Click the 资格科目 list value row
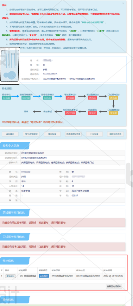This screenshot has width=133, height=306. (57, 163)
